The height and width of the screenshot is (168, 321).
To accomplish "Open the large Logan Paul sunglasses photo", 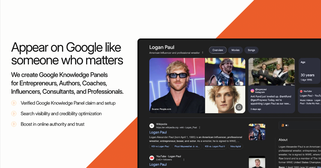I will [x=177, y=85].
